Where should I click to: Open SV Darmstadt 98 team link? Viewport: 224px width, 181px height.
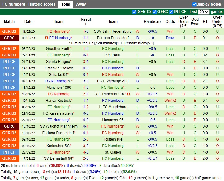(x=58, y=158)
